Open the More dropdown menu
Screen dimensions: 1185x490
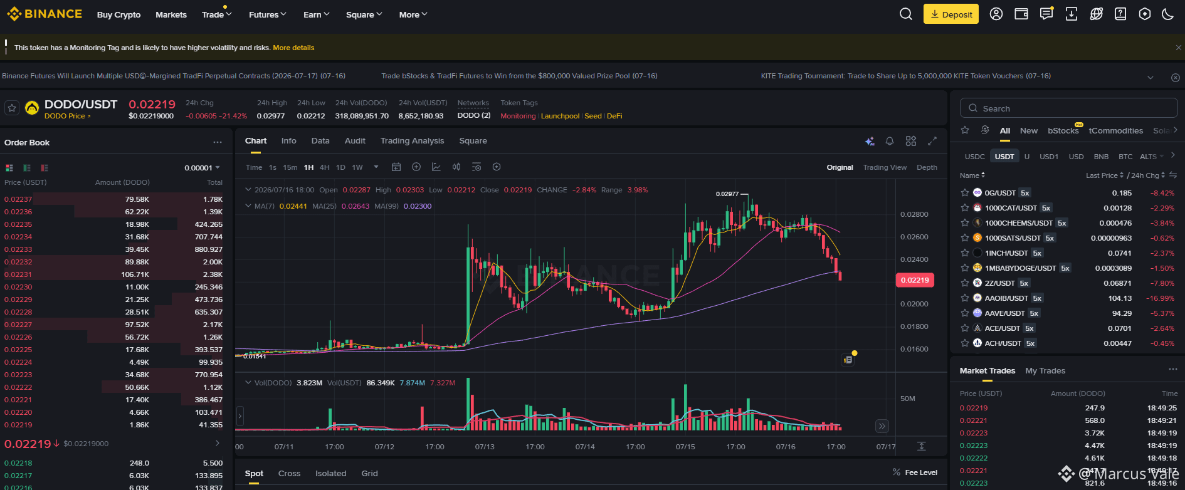[413, 14]
